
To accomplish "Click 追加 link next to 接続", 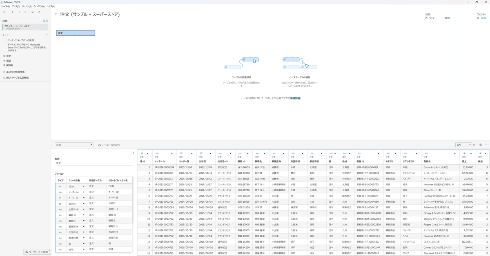I will (x=45, y=21).
